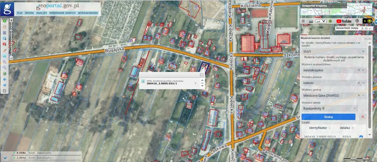The width and height of the screenshot is (377, 162).
Task: Activate the zoom-out magnifier tool
Action: click(x=4, y=67)
